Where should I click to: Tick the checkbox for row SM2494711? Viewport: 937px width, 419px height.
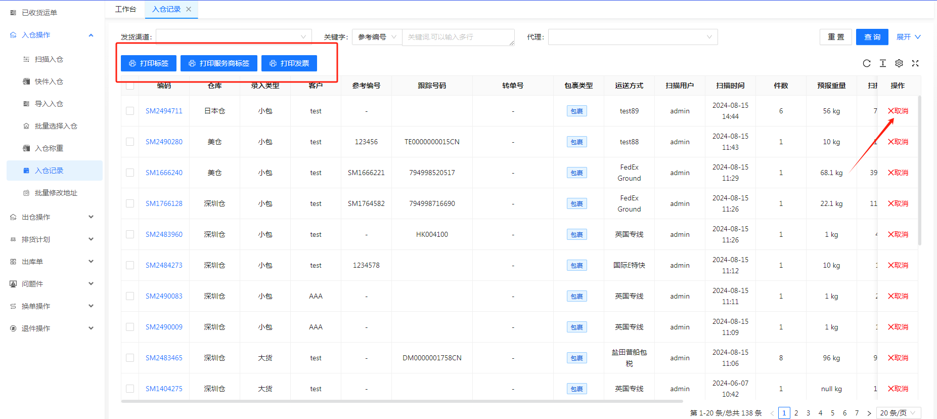[130, 111]
